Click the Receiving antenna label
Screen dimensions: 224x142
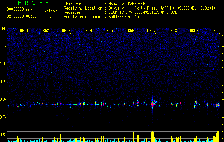(x=82, y=17)
